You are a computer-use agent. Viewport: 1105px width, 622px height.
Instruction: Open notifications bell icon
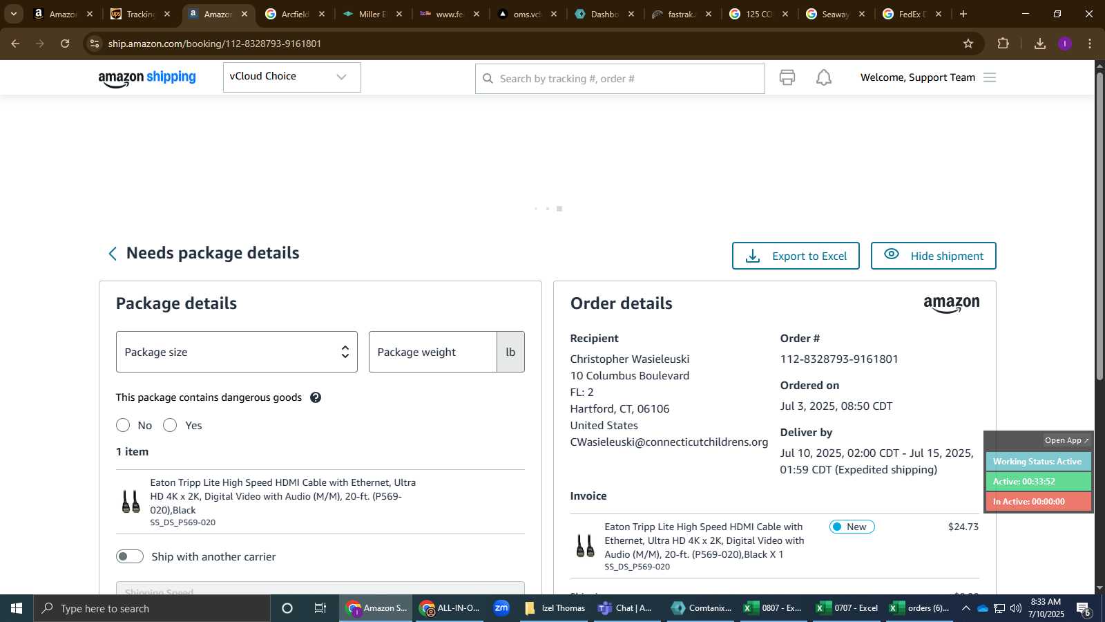824,77
